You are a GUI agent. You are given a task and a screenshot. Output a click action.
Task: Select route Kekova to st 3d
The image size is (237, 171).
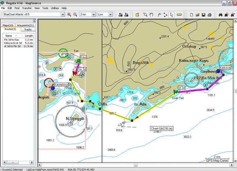coord(19,43)
